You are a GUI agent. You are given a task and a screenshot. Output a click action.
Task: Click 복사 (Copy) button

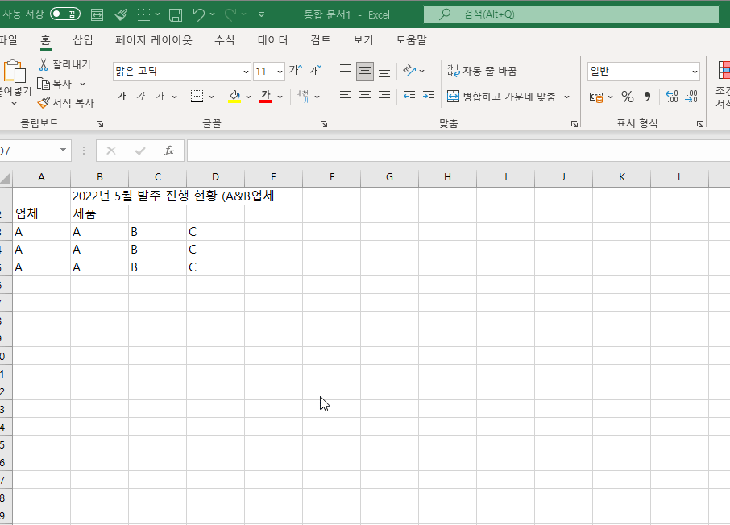[56, 84]
